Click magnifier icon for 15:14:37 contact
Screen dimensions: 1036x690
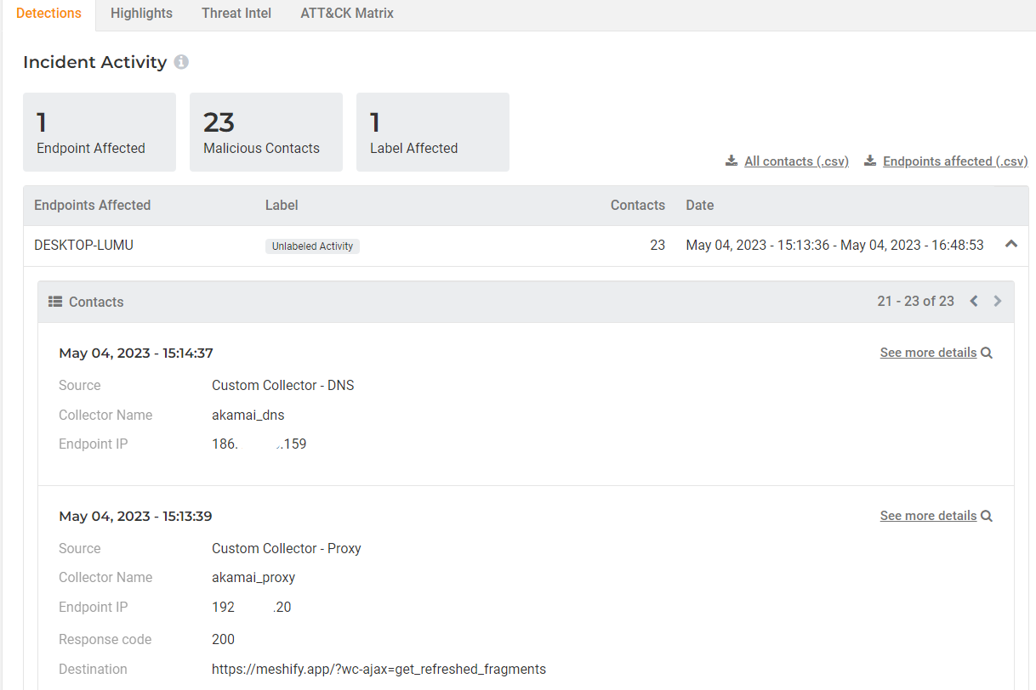987,353
